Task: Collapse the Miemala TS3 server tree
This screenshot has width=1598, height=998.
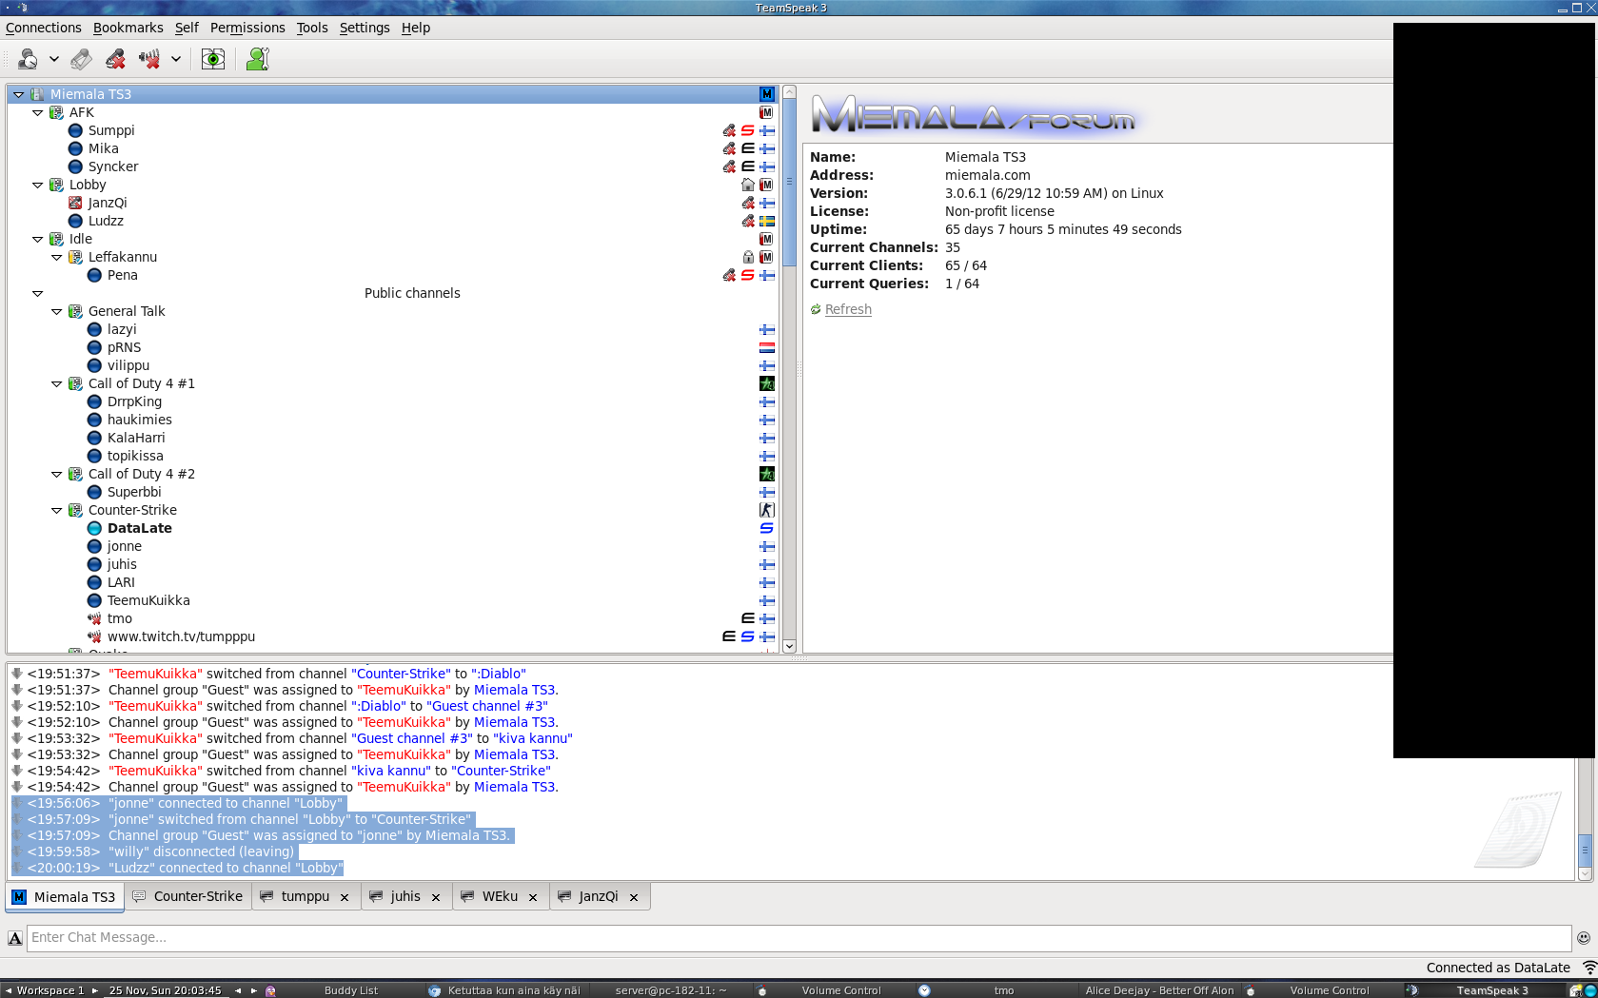Action: click(x=18, y=94)
